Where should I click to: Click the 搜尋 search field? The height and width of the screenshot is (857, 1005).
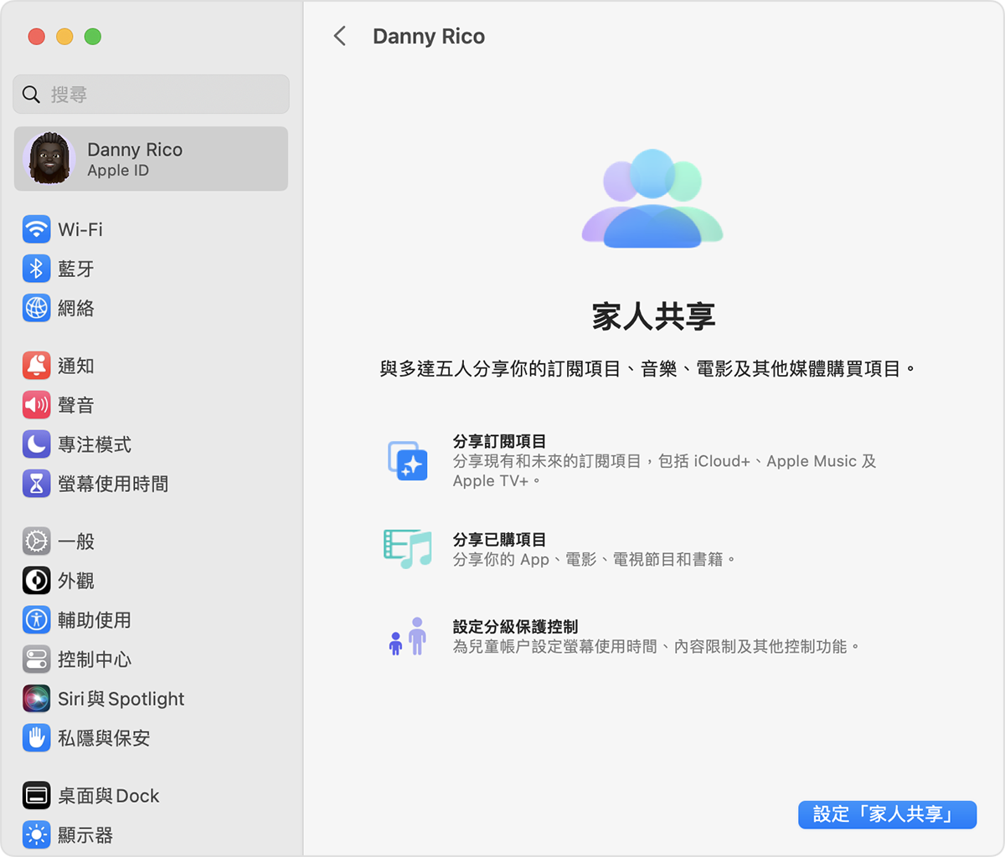click(x=151, y=94)
